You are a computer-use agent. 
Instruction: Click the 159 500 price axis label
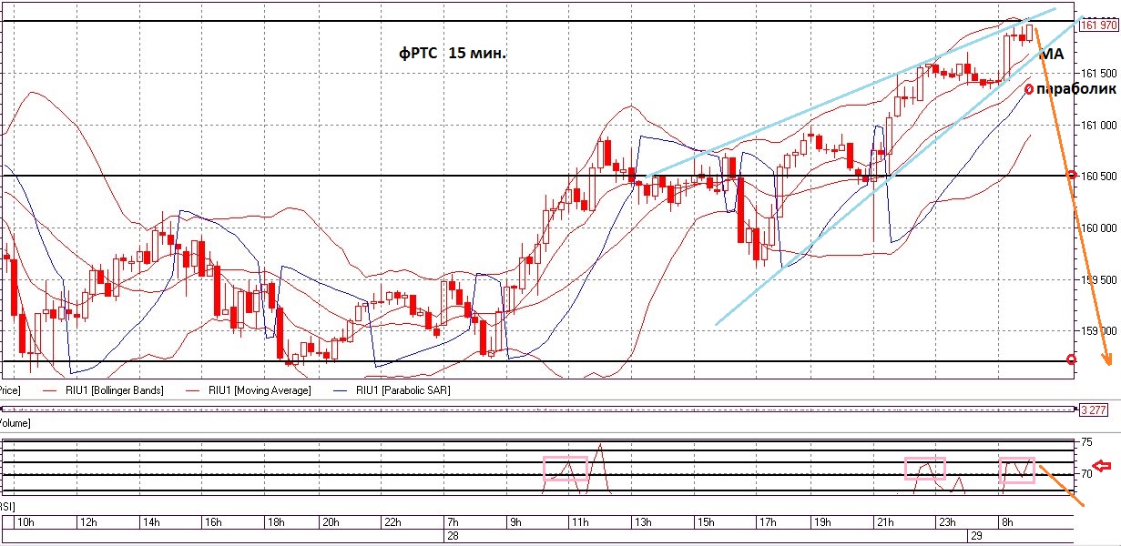point(1098,280)
